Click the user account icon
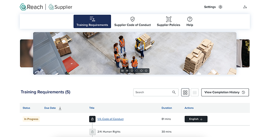Screen dimensions: 270x137 245,7
